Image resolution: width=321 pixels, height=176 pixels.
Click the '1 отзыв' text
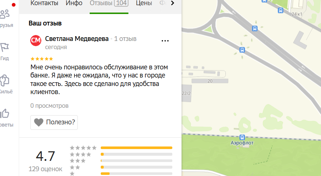click(x=125, y=39)
